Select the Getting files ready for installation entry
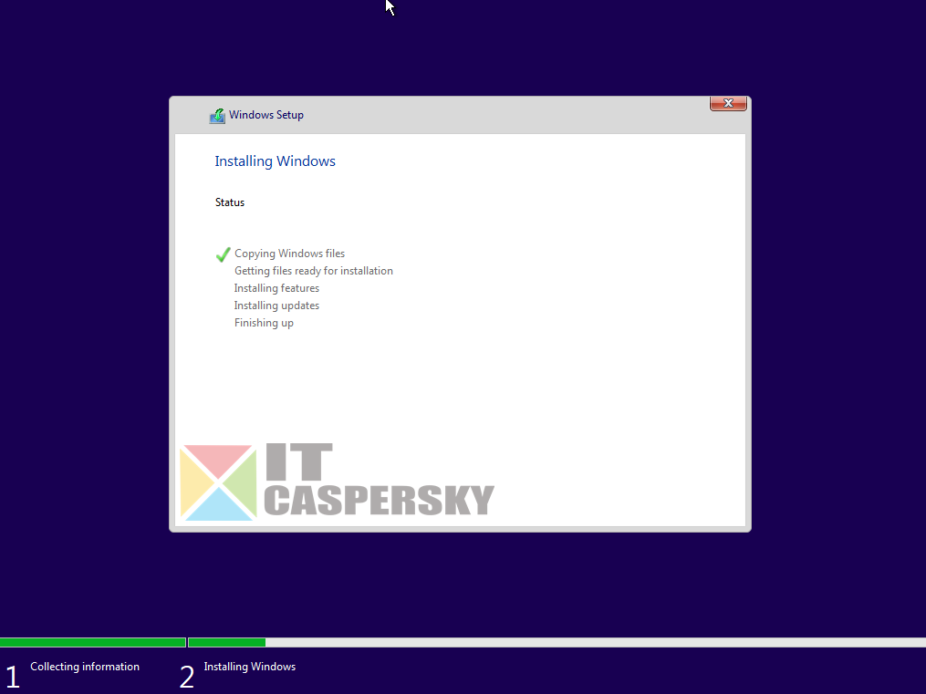Screen dimensions: 926x694 pos(313,270)
